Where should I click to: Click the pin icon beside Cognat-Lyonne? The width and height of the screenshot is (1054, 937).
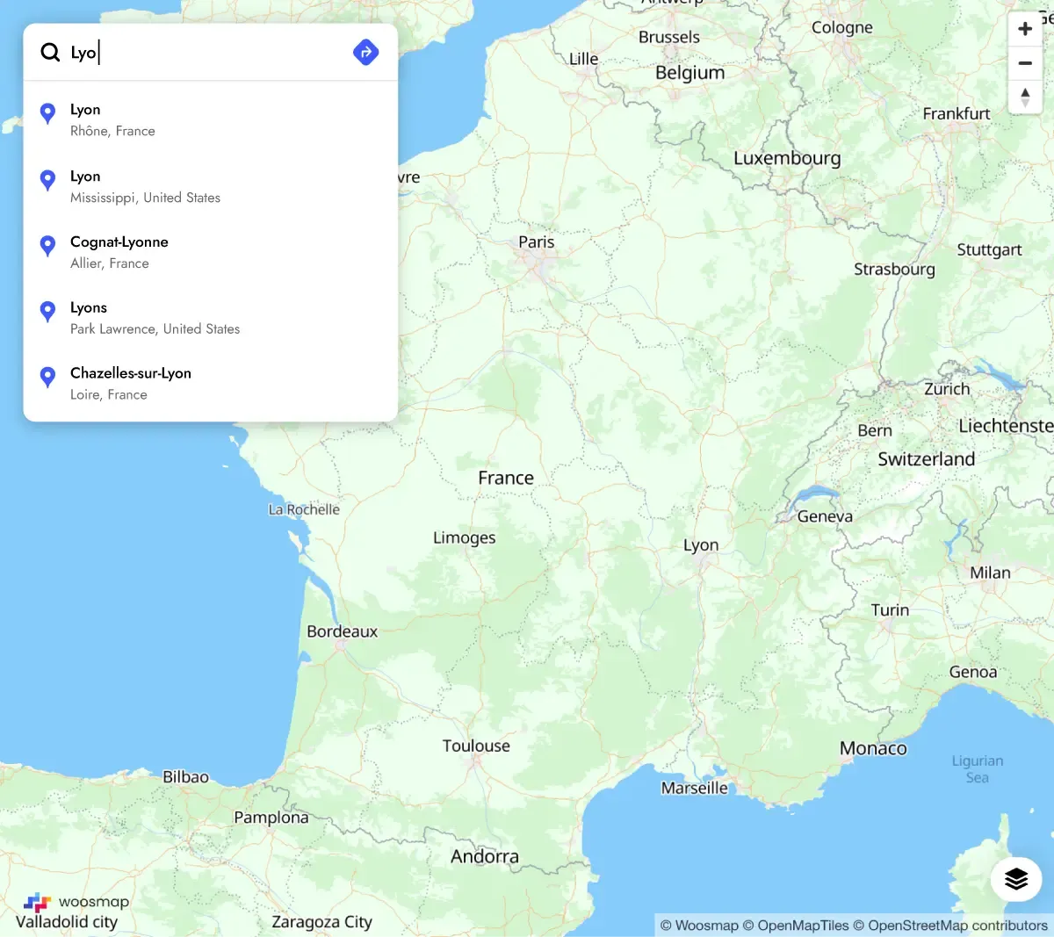click(48, 246)
